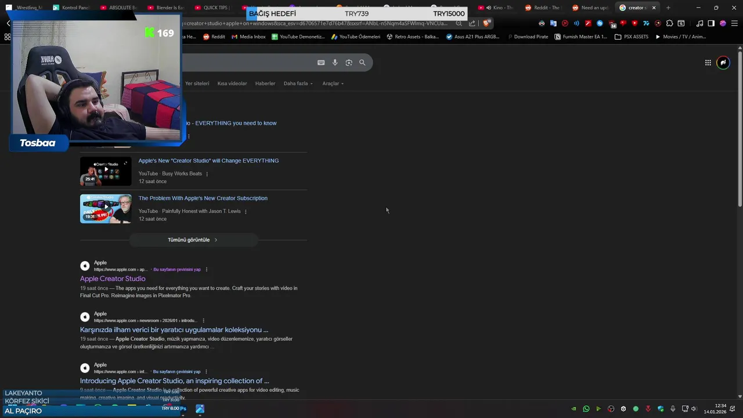Open three-dot menu for Apple Creator Studio result
Screen dimensions: 743x418
click(x=207, y=269)
